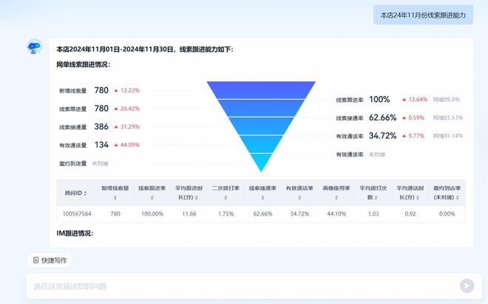Click the 有效通话量 value 134
Screen dimensions: 488x304
click(x=101, y=145)
